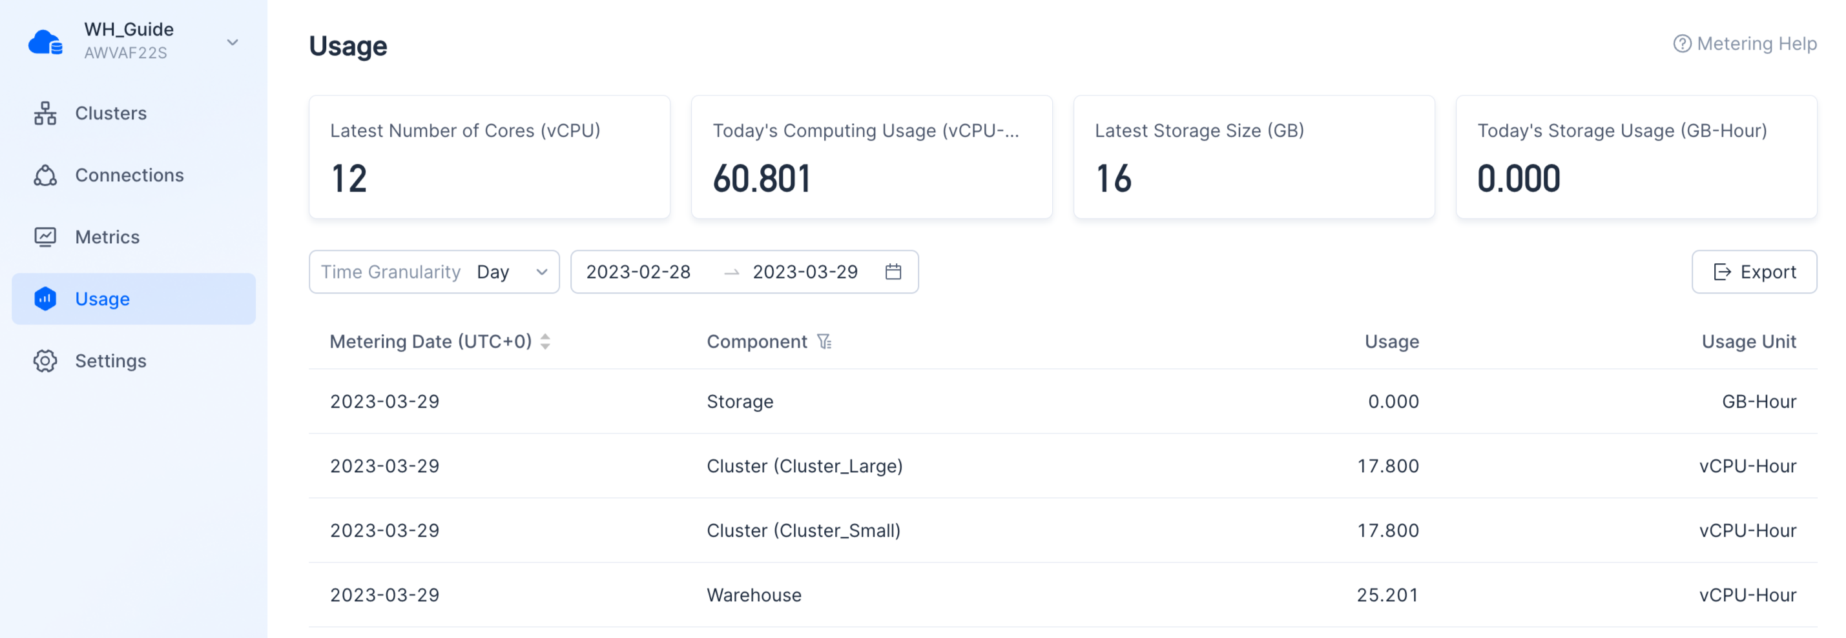Click the 17.800 value for Cluster_Large
1846x638 pixels.
1388,466
